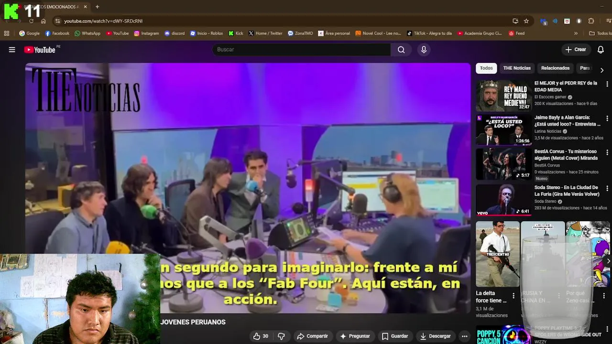
Task: Open the Feed bookmark
Action: pyautogui.click(x=516, y=33)
